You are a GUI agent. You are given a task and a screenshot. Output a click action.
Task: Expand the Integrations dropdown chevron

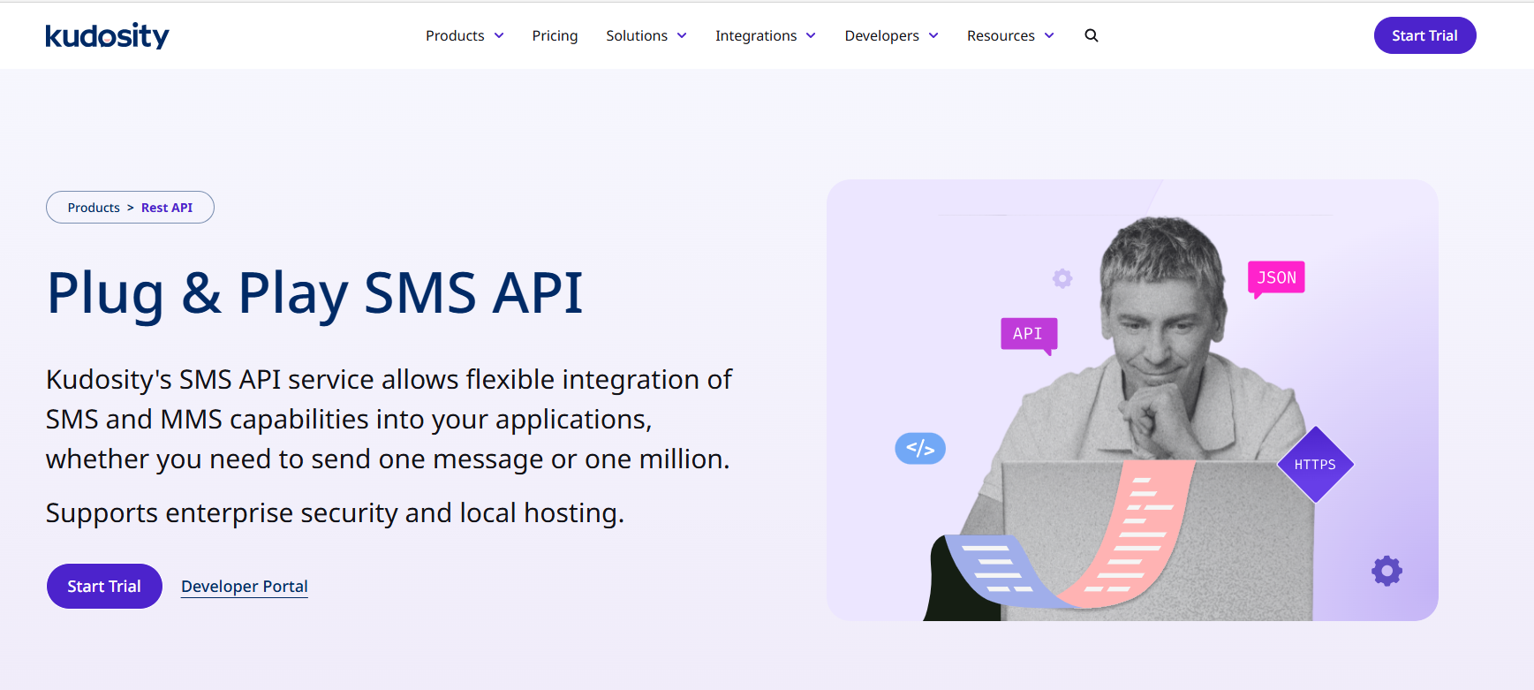[811, 35]
